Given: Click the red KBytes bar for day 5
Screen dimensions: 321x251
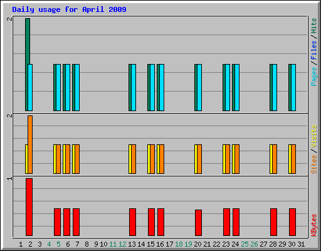Looking at the screenshot, I should coord(57,222).
